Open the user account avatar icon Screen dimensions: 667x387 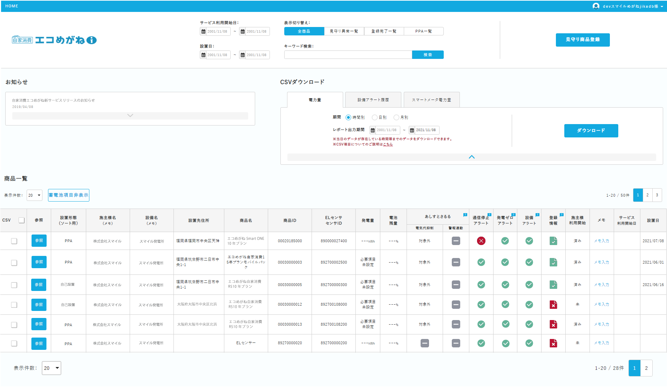click(x=596, y=6)
